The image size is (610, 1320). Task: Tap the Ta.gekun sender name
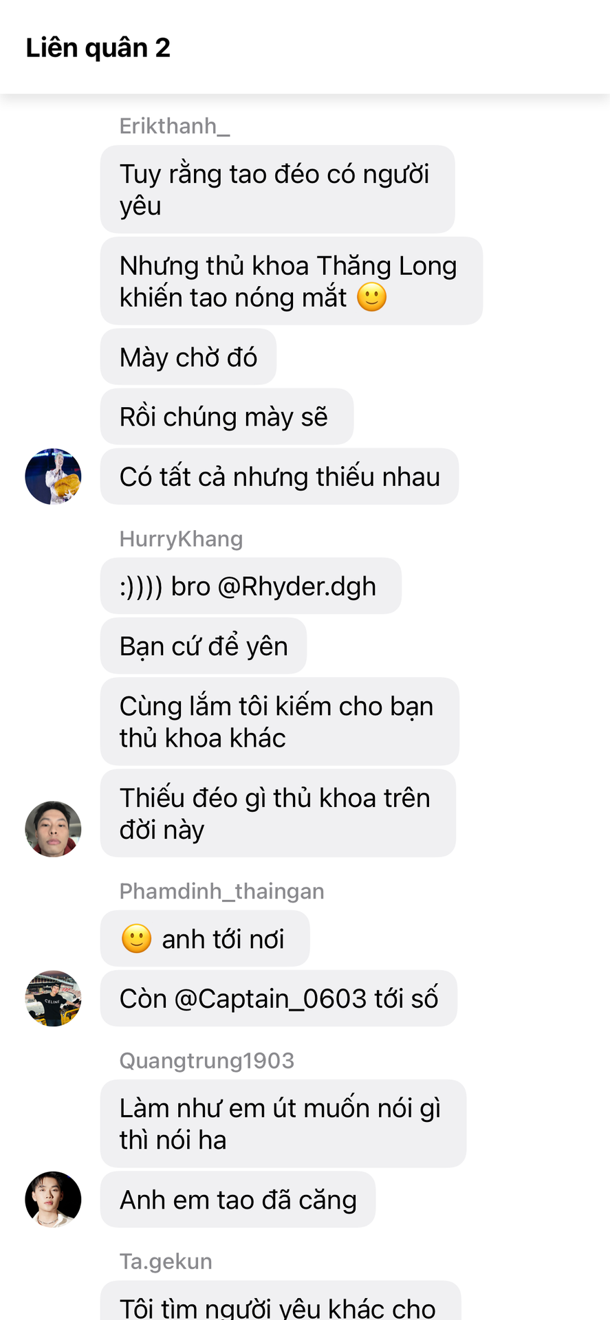[166, 1262]
